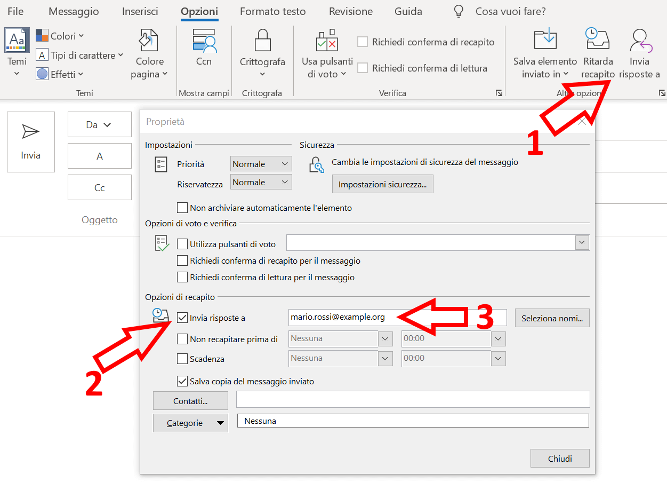This screenshot has width=667, height=498.
Task: Open the Verifica group dialog launcher
Action: (x=499, y=93)
